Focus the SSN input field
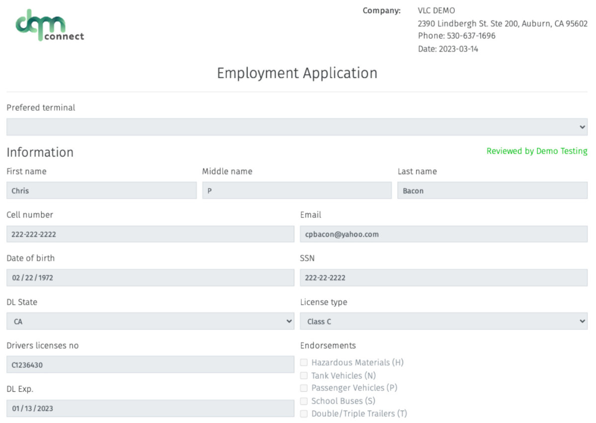Screen dimensions: 596x423 point(443,278)
